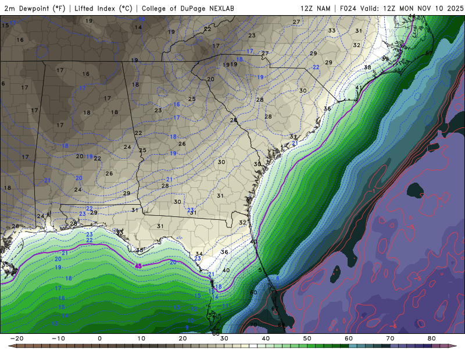The width and height of the screenshot is (465, 349).
Task: Click the black '70' dewpoint value
Action: 253,325
